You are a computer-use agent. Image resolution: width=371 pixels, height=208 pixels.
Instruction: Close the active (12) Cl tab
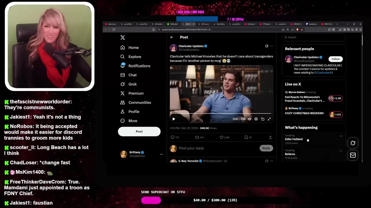tap(194, 24)
